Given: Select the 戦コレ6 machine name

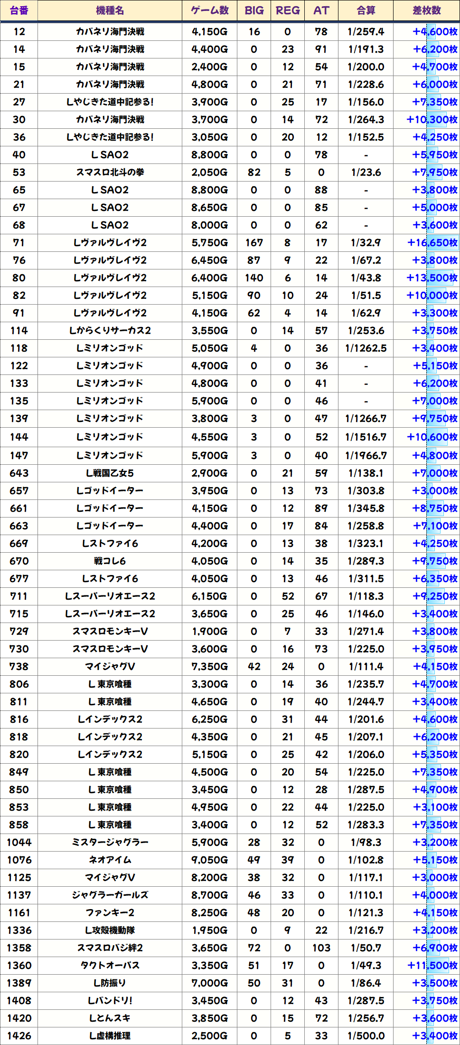Looking at the screenshot, I should tap(110, 561).
